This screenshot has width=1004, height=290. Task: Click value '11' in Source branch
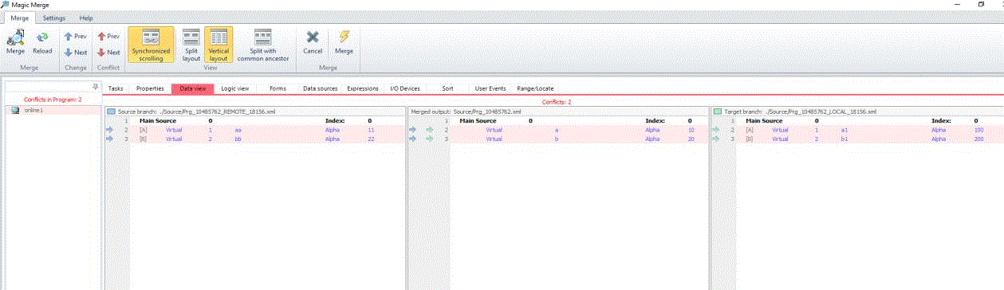tap(371, 129)
